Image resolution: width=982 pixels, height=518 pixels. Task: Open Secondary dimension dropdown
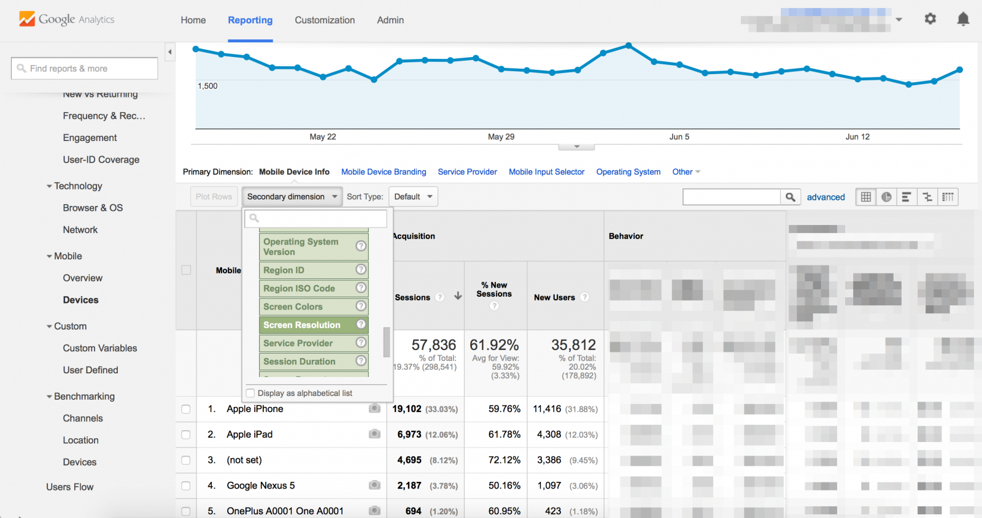(292, 197)
